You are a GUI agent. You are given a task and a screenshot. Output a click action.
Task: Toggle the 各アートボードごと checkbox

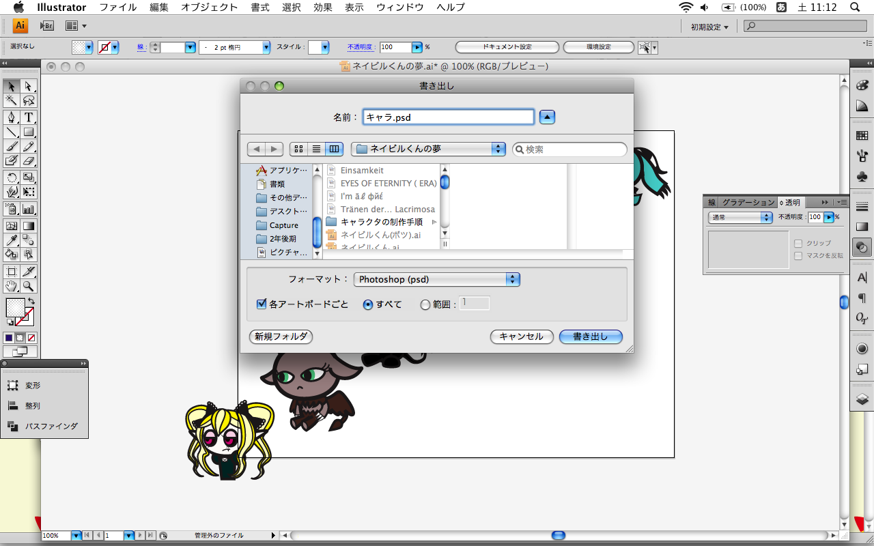pos(261,304)
